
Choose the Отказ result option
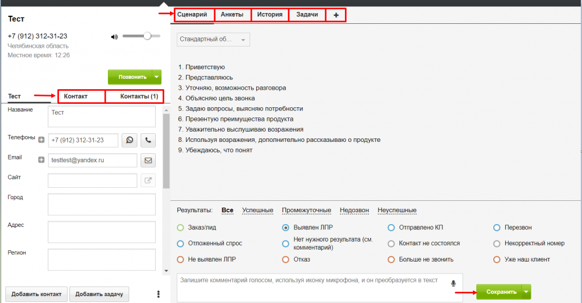(x=285, y=259)
